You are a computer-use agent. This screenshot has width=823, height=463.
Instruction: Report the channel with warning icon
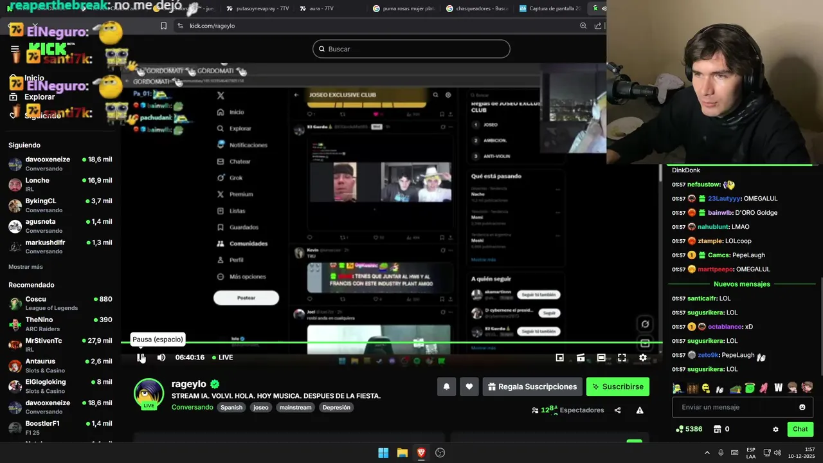pyautogui.click(x=640, y=410)
